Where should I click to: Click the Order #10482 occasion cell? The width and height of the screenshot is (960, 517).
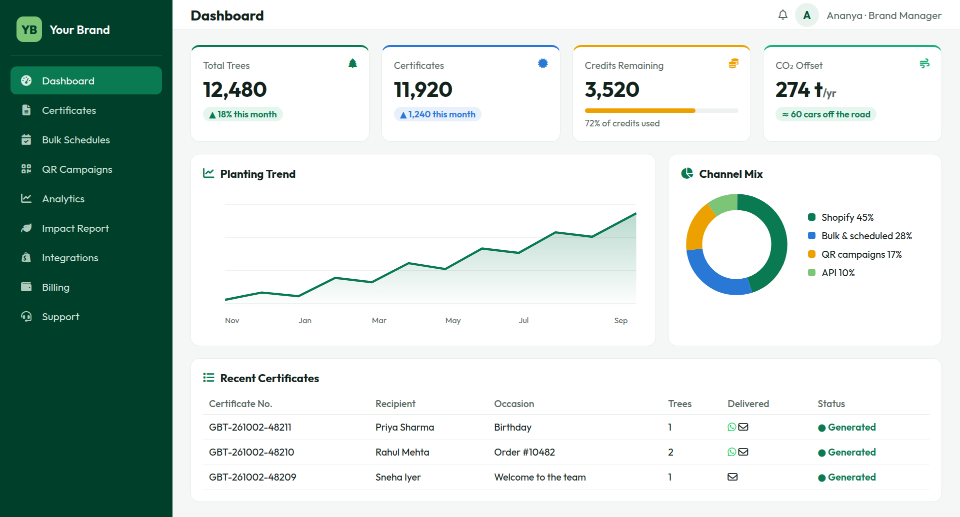524,452
